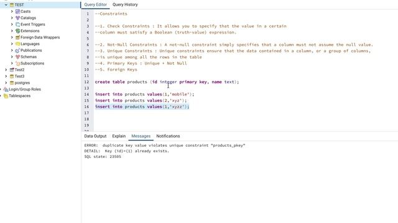Viewport: 398px width, 223px height.
Task: Expand the Foreign Data Wrappers node
Action: [x=12, y=37]
